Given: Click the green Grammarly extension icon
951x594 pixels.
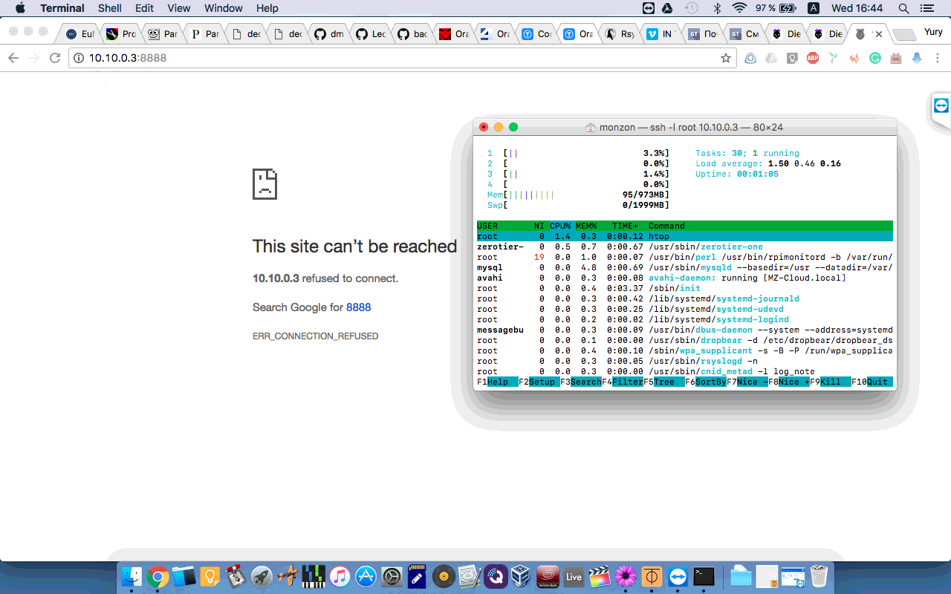Looking at the screenshot, I should pos(875,58).
